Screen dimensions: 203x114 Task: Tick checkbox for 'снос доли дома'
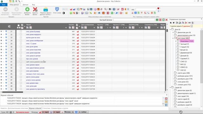click(21, 47)
